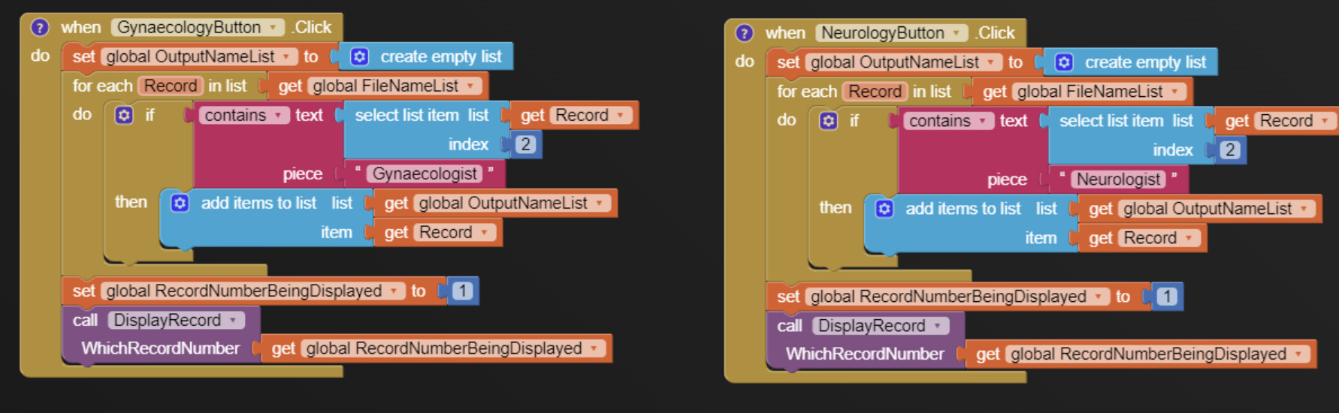Open gear on Neurology's add items to list
Image resolution: width=1339 pixels, height=413 pixels.
pyautogui.click(x=884, y=209)
